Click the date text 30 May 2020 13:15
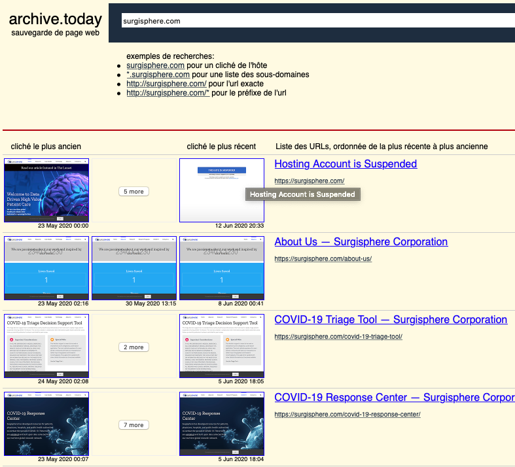Image resolution: width=515 pixels, height=467 pixels. tap(151, 303)
